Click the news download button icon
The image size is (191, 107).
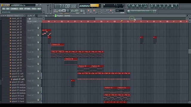tap(155, 11)
